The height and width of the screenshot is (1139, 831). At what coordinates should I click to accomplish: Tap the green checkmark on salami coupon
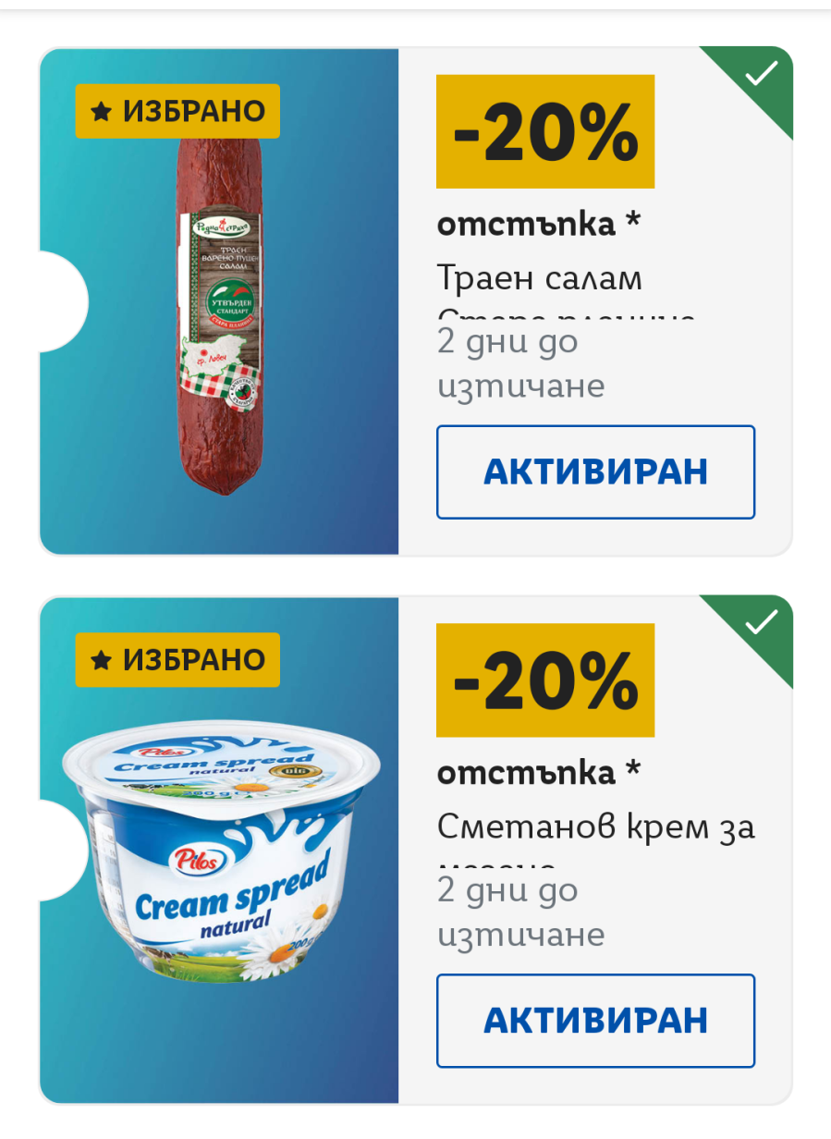click(x=761, y=74)
